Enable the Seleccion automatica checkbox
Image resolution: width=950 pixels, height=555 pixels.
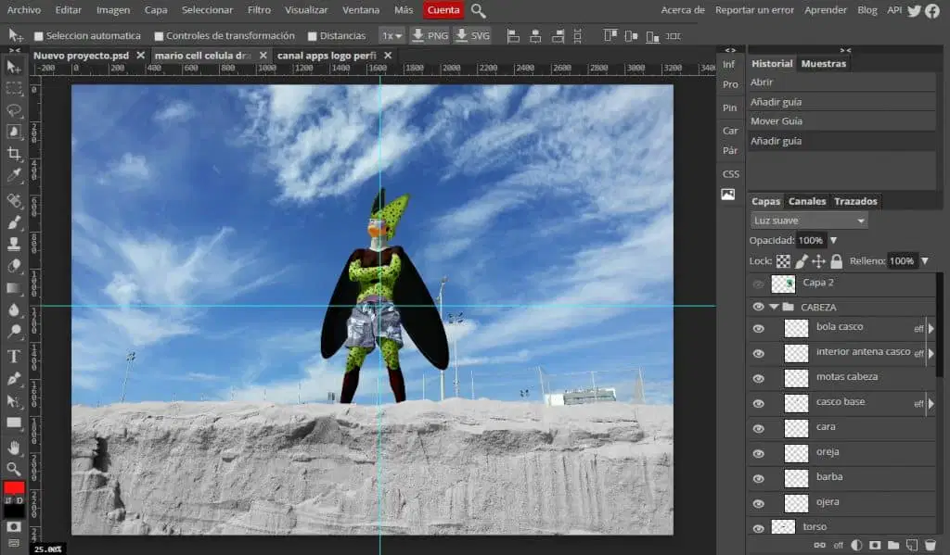coord(39,36)
